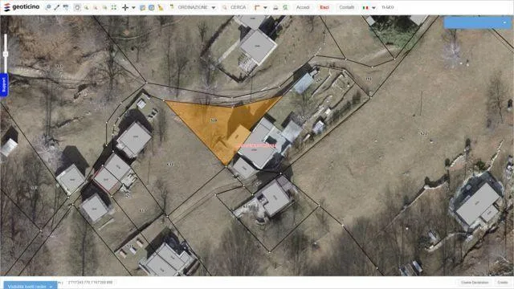Screen dimensions: 514x289
Task: Select the red corner drawing tool
Action: tap(257, 7)
